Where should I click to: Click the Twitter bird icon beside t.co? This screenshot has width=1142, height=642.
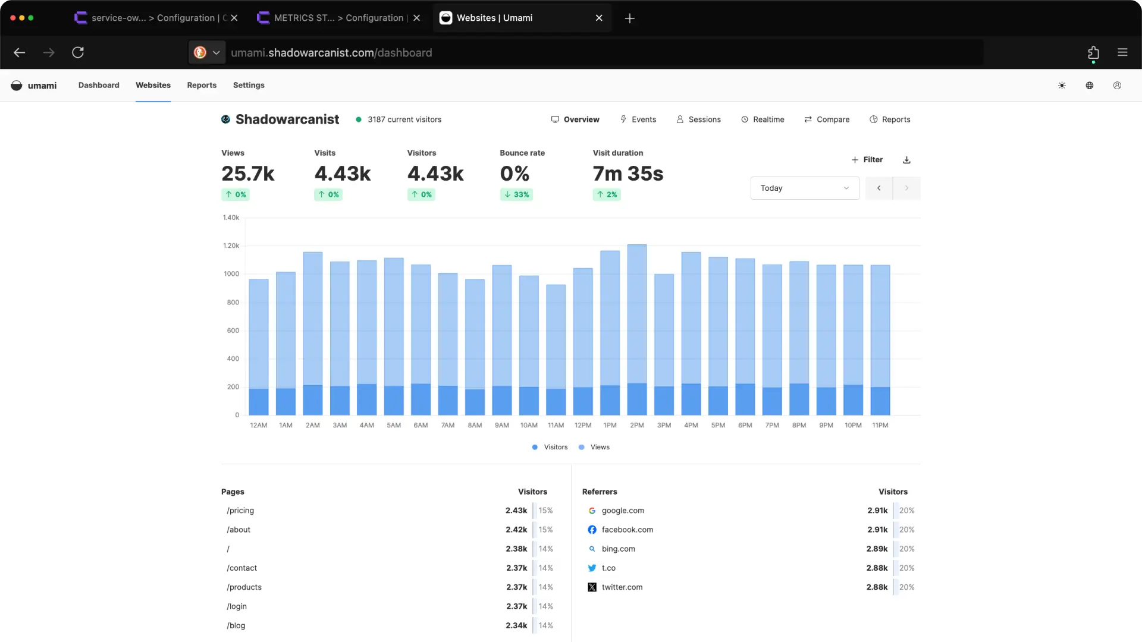point(592,568)
